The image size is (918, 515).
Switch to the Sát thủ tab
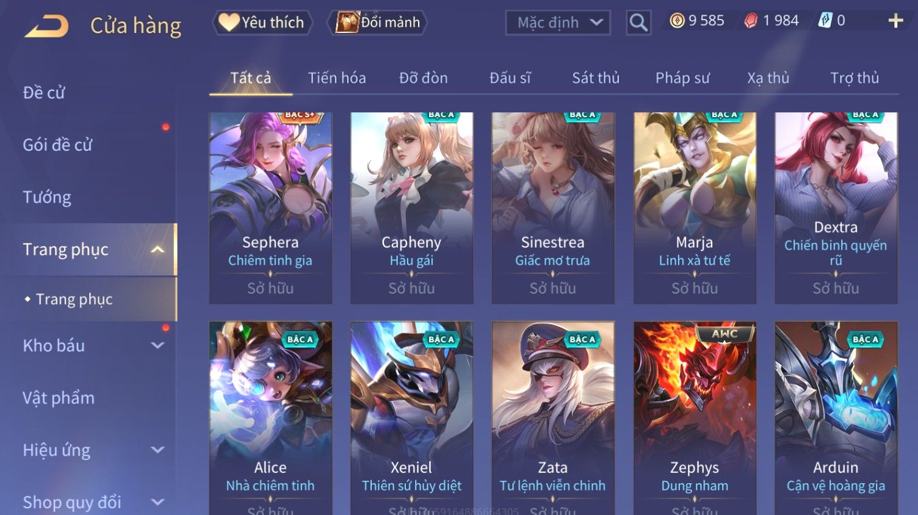pos(596,78)
